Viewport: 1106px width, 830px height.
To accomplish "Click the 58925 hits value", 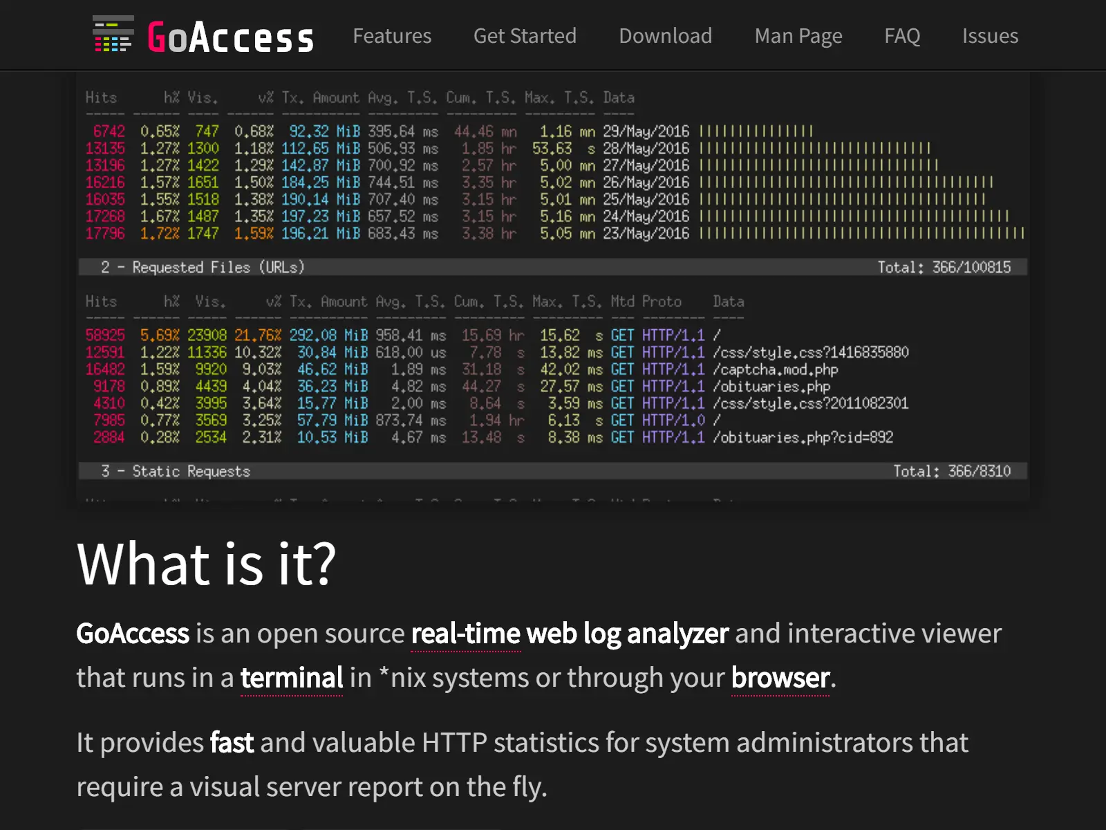I will point(105,335).
